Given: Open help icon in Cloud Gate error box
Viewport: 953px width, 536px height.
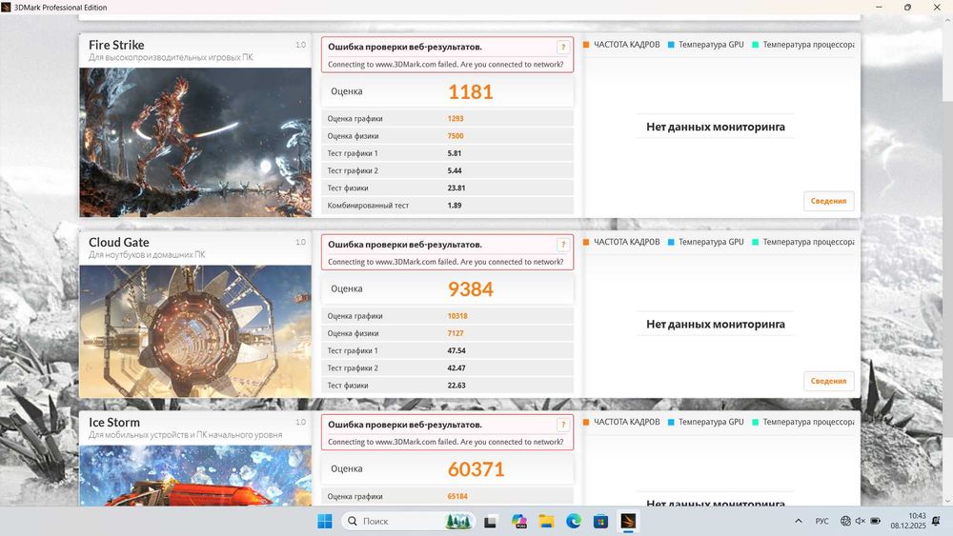Looking at the screenshot, I should point(563,245).
